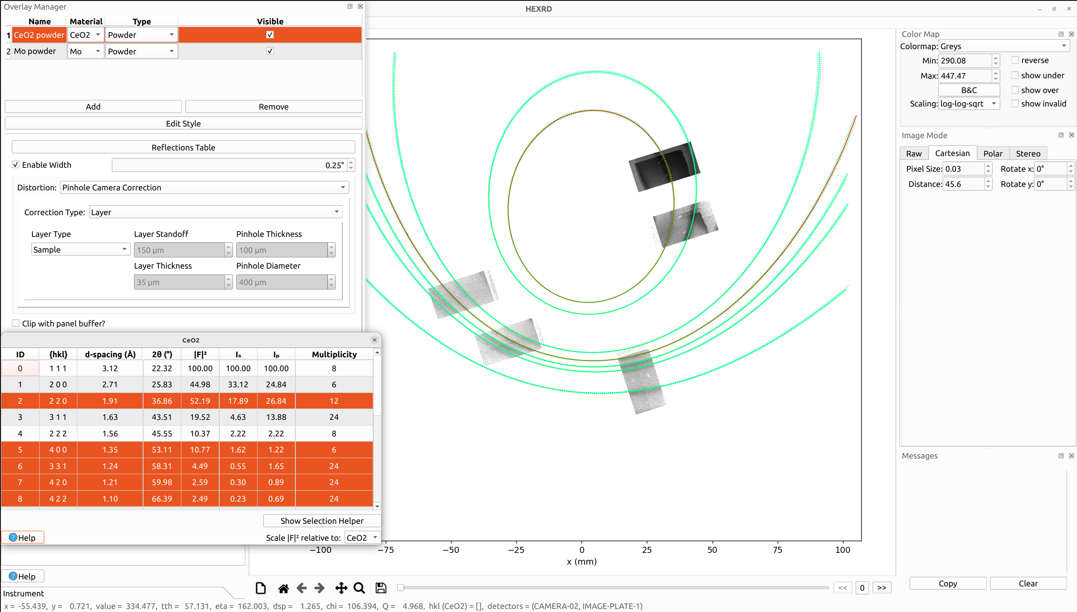Uncheck the Enable Width checkbox

point(16,165)
